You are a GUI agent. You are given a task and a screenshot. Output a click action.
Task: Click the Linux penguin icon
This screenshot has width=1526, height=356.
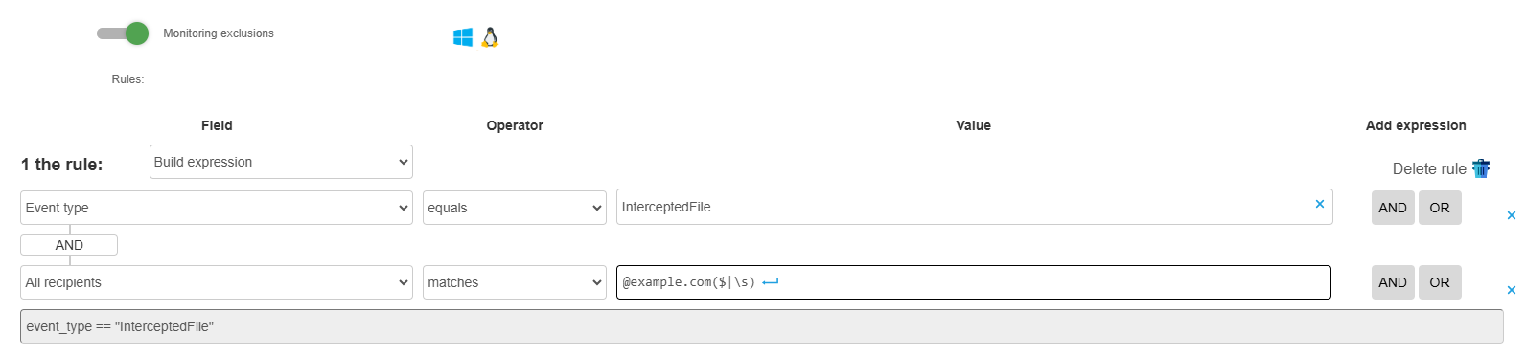[490, 37]
